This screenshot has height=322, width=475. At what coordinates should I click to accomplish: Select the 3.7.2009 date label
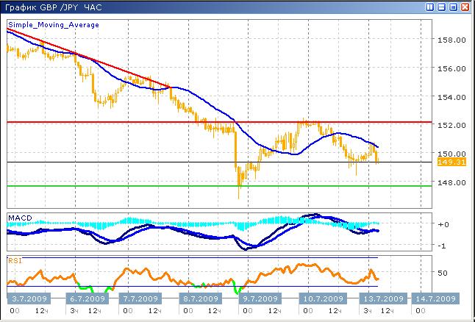[x=30, y=298]
